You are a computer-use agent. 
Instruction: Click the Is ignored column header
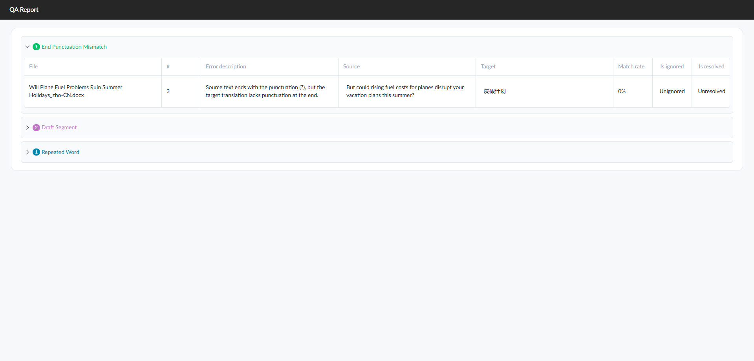[672, 66]
